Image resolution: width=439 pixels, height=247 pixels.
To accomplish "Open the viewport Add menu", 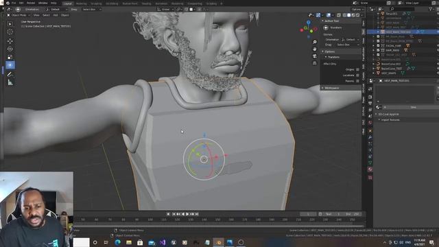I will [56, 15].
